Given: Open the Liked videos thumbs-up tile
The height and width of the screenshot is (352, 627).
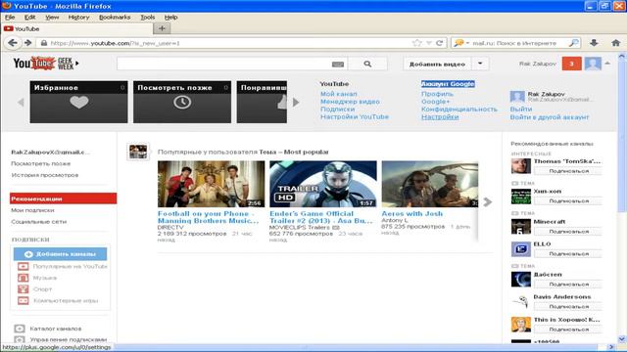Looking at the screenshot, I should pyautogui.click(x=262, y=102).
